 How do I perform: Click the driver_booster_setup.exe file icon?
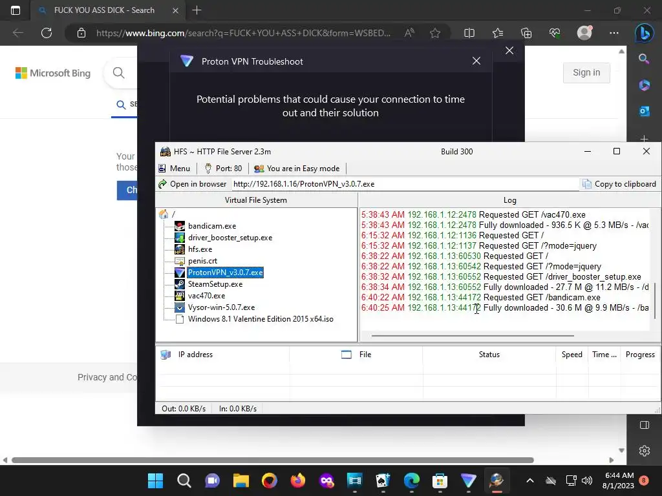[180, 238]
